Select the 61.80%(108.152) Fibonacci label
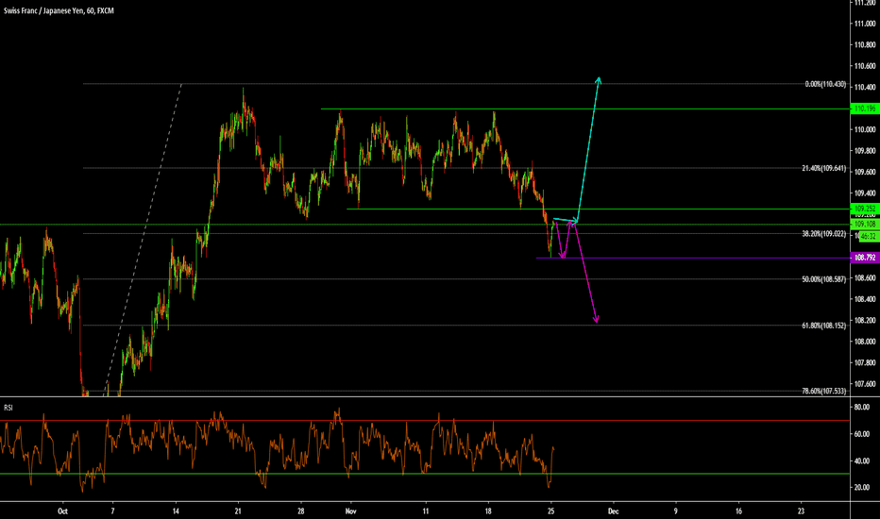The image size is (880, 519). click(823, 326)
